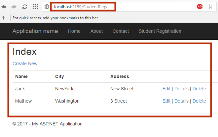This screenshot has height=137, width=218.
Task: Select the '3 Street' address cell
Action: 119,101
